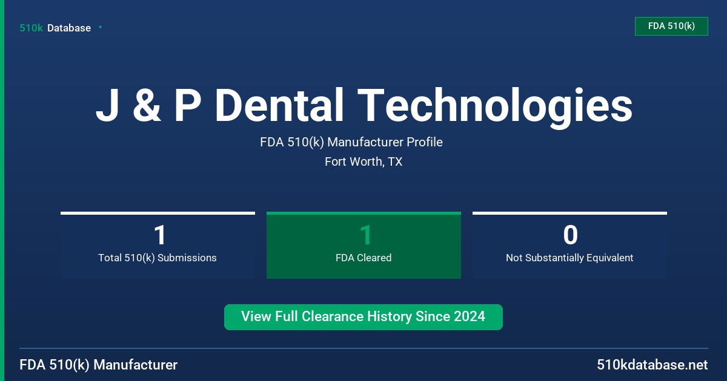Visit the 510kdatabase.net footer link
Image resolution: width=727 pixels, height=381 pixels.
(x=652, y=365)
